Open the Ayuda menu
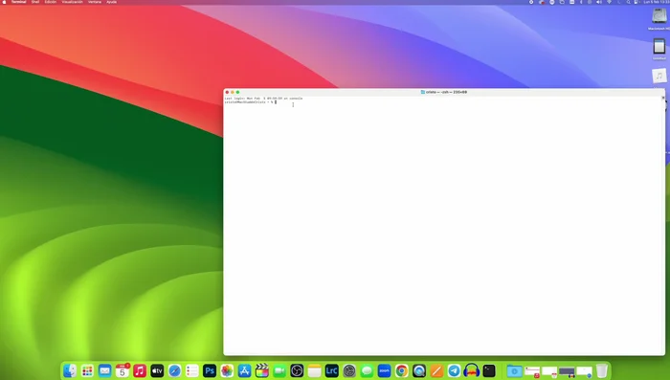 (112, 2)
